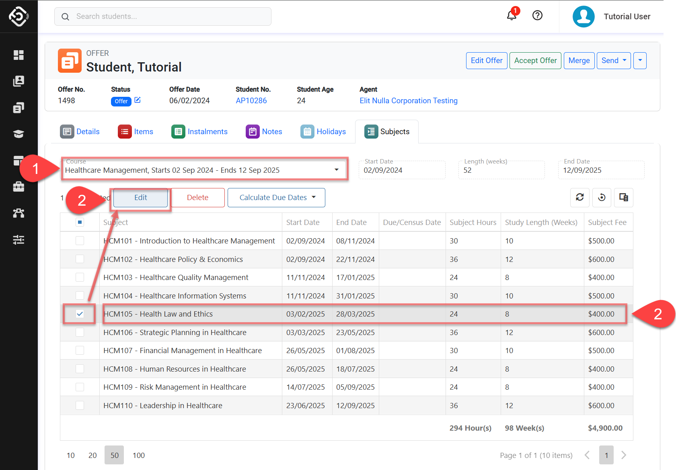Image resolution: width=676 pixels, height=470 pixels.
Task: Switch to the Items tab
Action: coord(136,131)
